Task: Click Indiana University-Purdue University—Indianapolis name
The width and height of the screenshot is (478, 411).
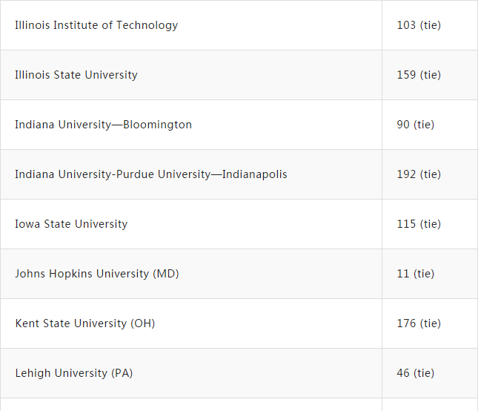Action: pos(151,174)
